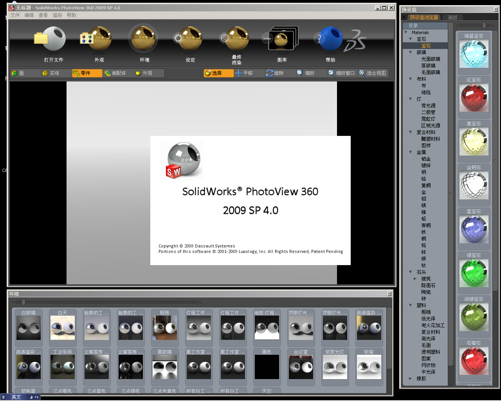Image resolution: width=501 pixels, height=401 pixels.
Task: Click the 缩放窗口 zoom window tool
Action: 342,73
